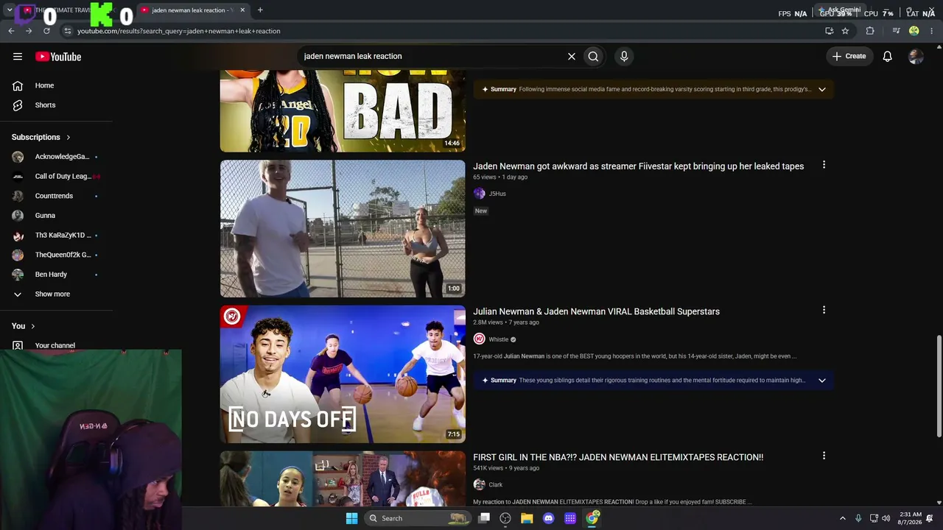The width and height of the screenshot is (943, 530).
Task: Open the view site information icon
Action: pyautogui.click(x=67, y=31)
